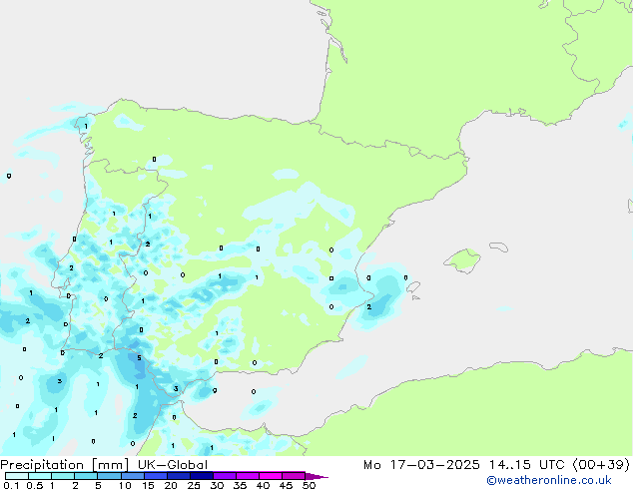Select the legend swatch between 45 and 50
This screenshot has width=633, height=489.
point(294,476)
